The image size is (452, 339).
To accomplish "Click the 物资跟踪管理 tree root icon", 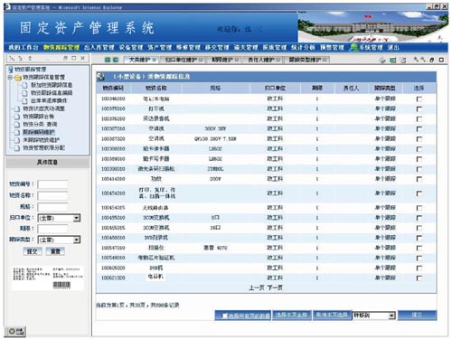I will pyautogui.click(x=11, y=70).
